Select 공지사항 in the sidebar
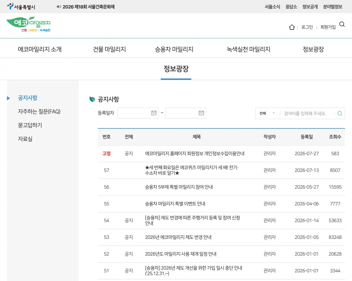Screen dimensions: 352x281 point(28,98)
